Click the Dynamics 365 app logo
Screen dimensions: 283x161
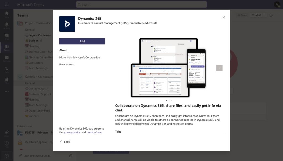click(x=67, y=24)
